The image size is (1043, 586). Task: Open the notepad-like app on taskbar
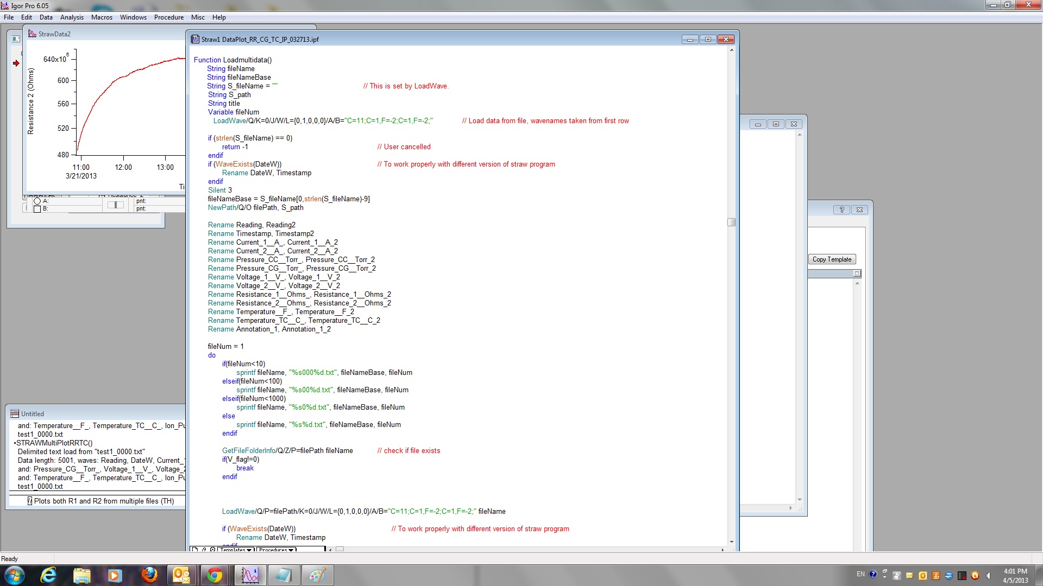[284, 575]
